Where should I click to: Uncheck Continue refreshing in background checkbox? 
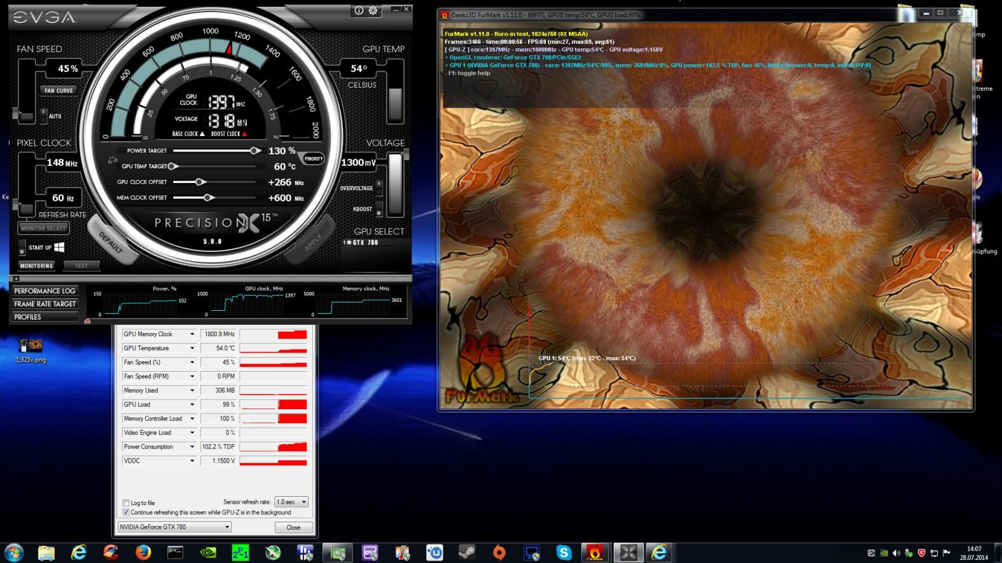click(x=126, y=512)
